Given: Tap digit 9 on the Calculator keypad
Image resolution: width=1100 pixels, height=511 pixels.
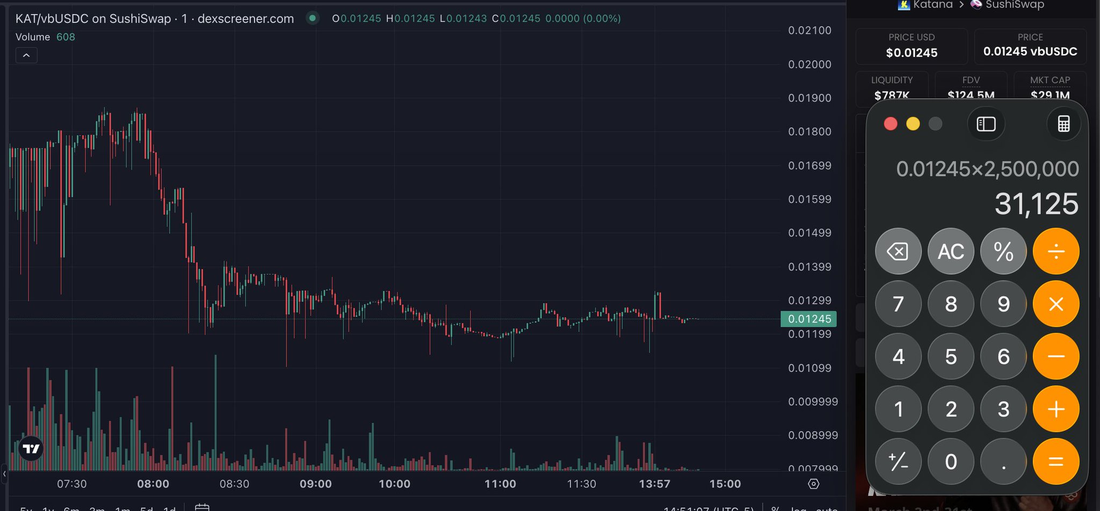Looking at the screenshot, I should point(1003,304).
